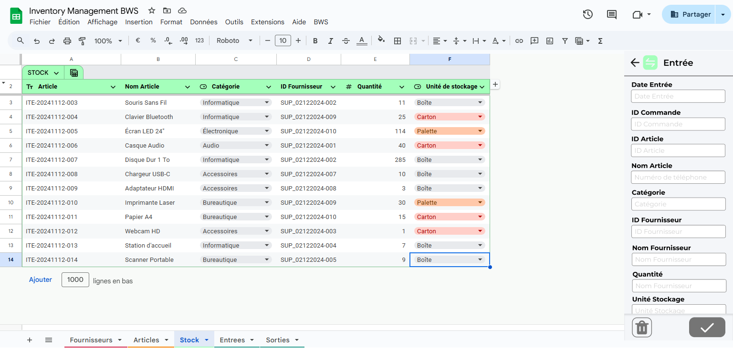Focus the ID Commande input field

[x=678, y=124]
